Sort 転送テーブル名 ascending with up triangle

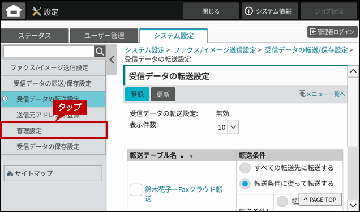point(182,156)
